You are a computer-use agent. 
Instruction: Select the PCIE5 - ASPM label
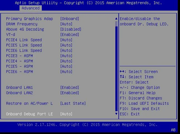click(x=20, y=66)
